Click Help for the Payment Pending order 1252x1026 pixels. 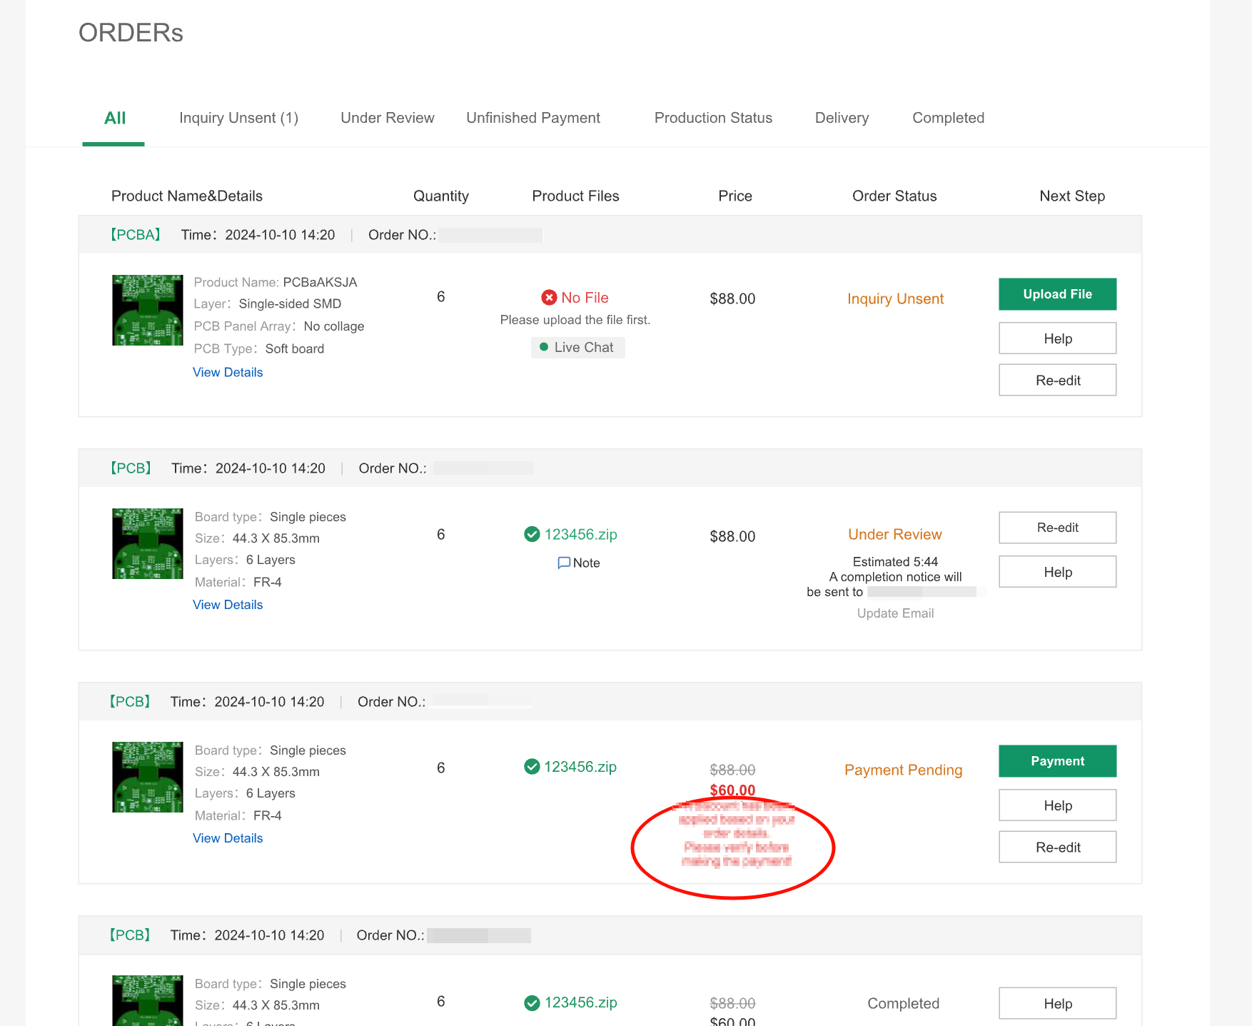pos(1057,805)
